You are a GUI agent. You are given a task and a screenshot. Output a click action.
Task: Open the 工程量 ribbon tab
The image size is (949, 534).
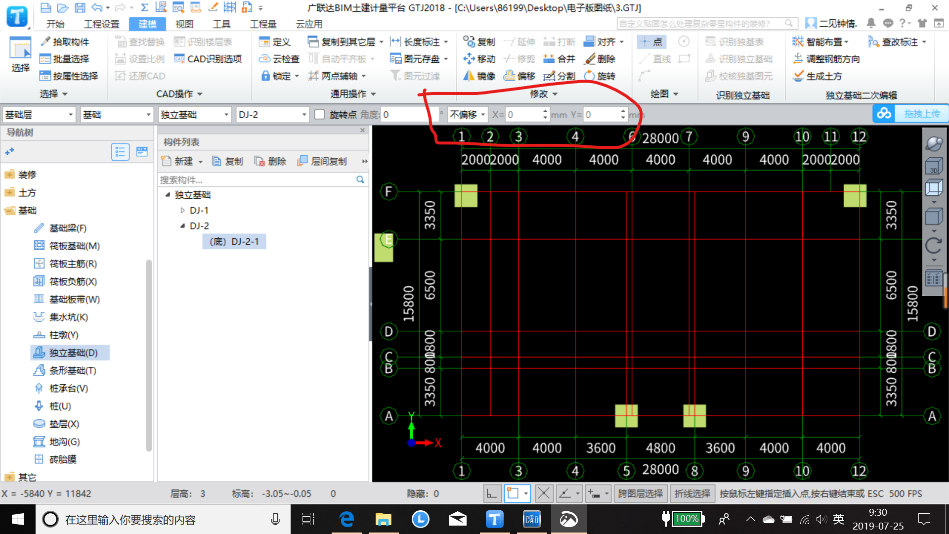(x=263, y=24)
